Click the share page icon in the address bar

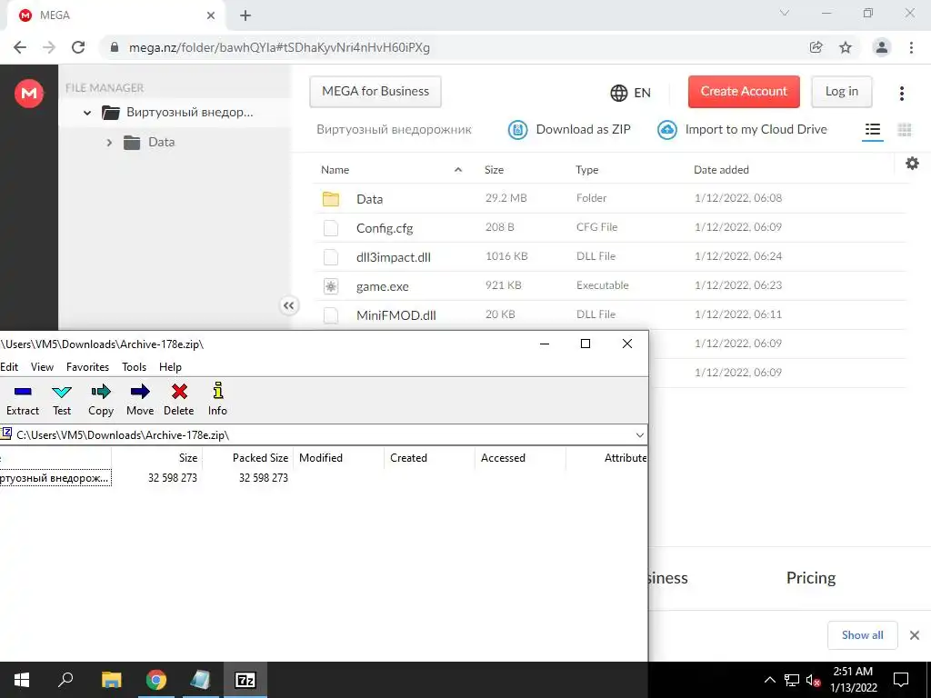[x=816, y=47]
